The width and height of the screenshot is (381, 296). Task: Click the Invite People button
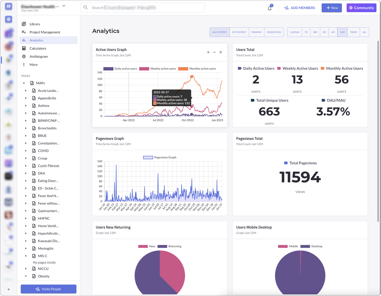click(49, 289)
